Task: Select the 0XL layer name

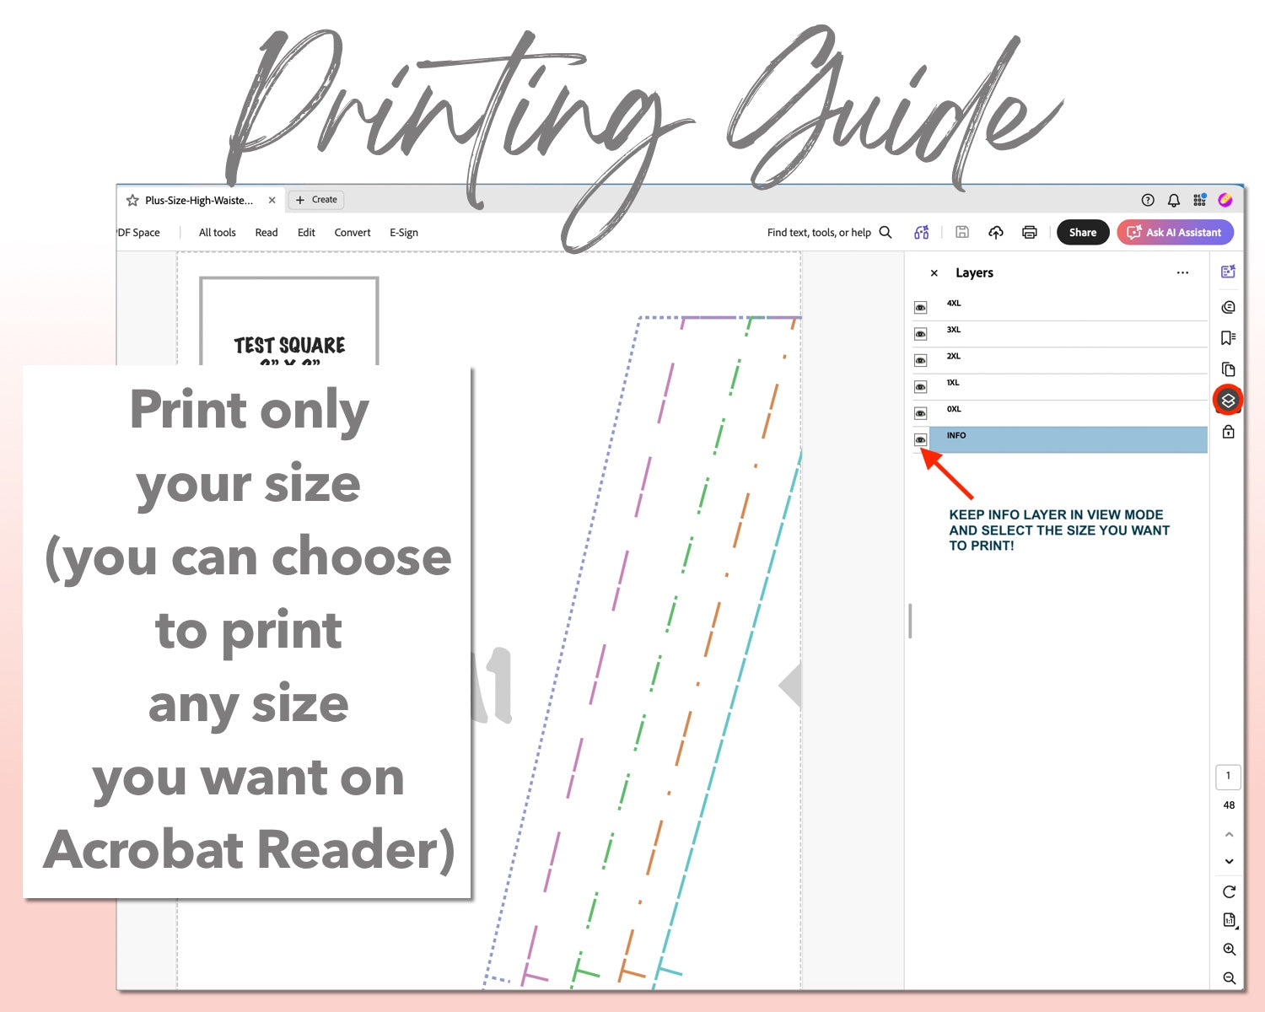Action: pos(954,409)
